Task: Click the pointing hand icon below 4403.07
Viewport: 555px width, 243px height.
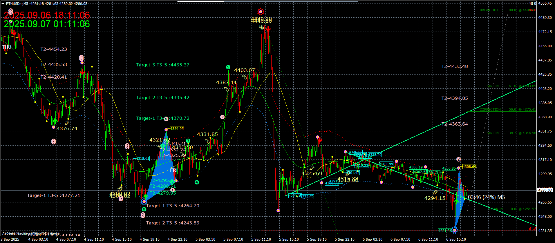Action: coord(245,77)
